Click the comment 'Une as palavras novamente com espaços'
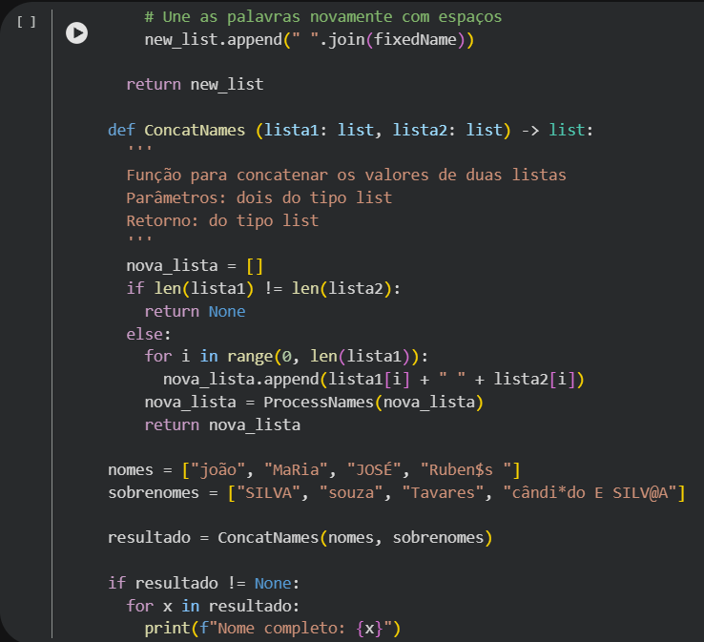This screenshot has height=642, width=704. 323,17
